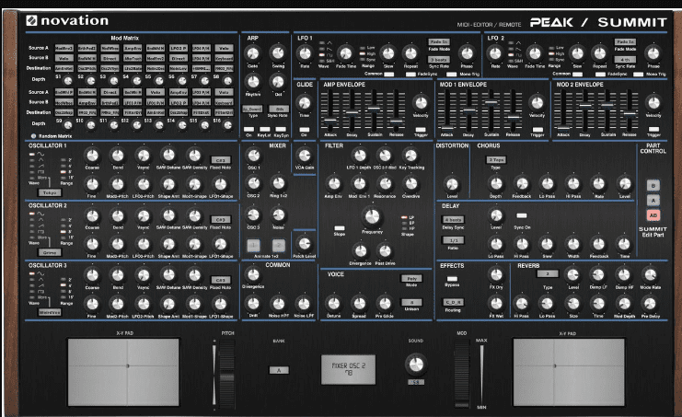The image size is (682, 417).
Task: Click the ARP Swing knob
Action: click(278, 53)
